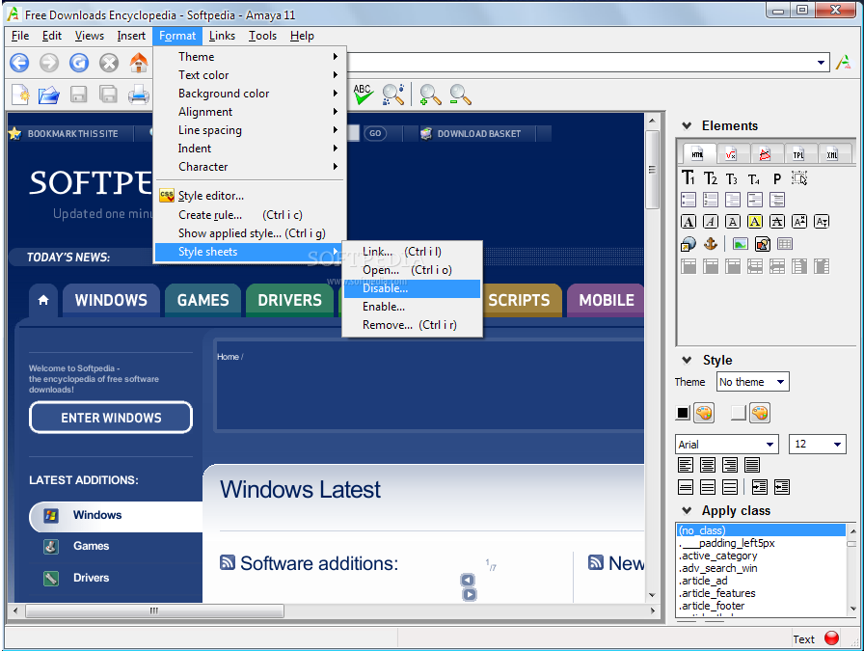Zoom out with the minus magnifier
This screenshot has width=864, height=651.
coord(460,95)
